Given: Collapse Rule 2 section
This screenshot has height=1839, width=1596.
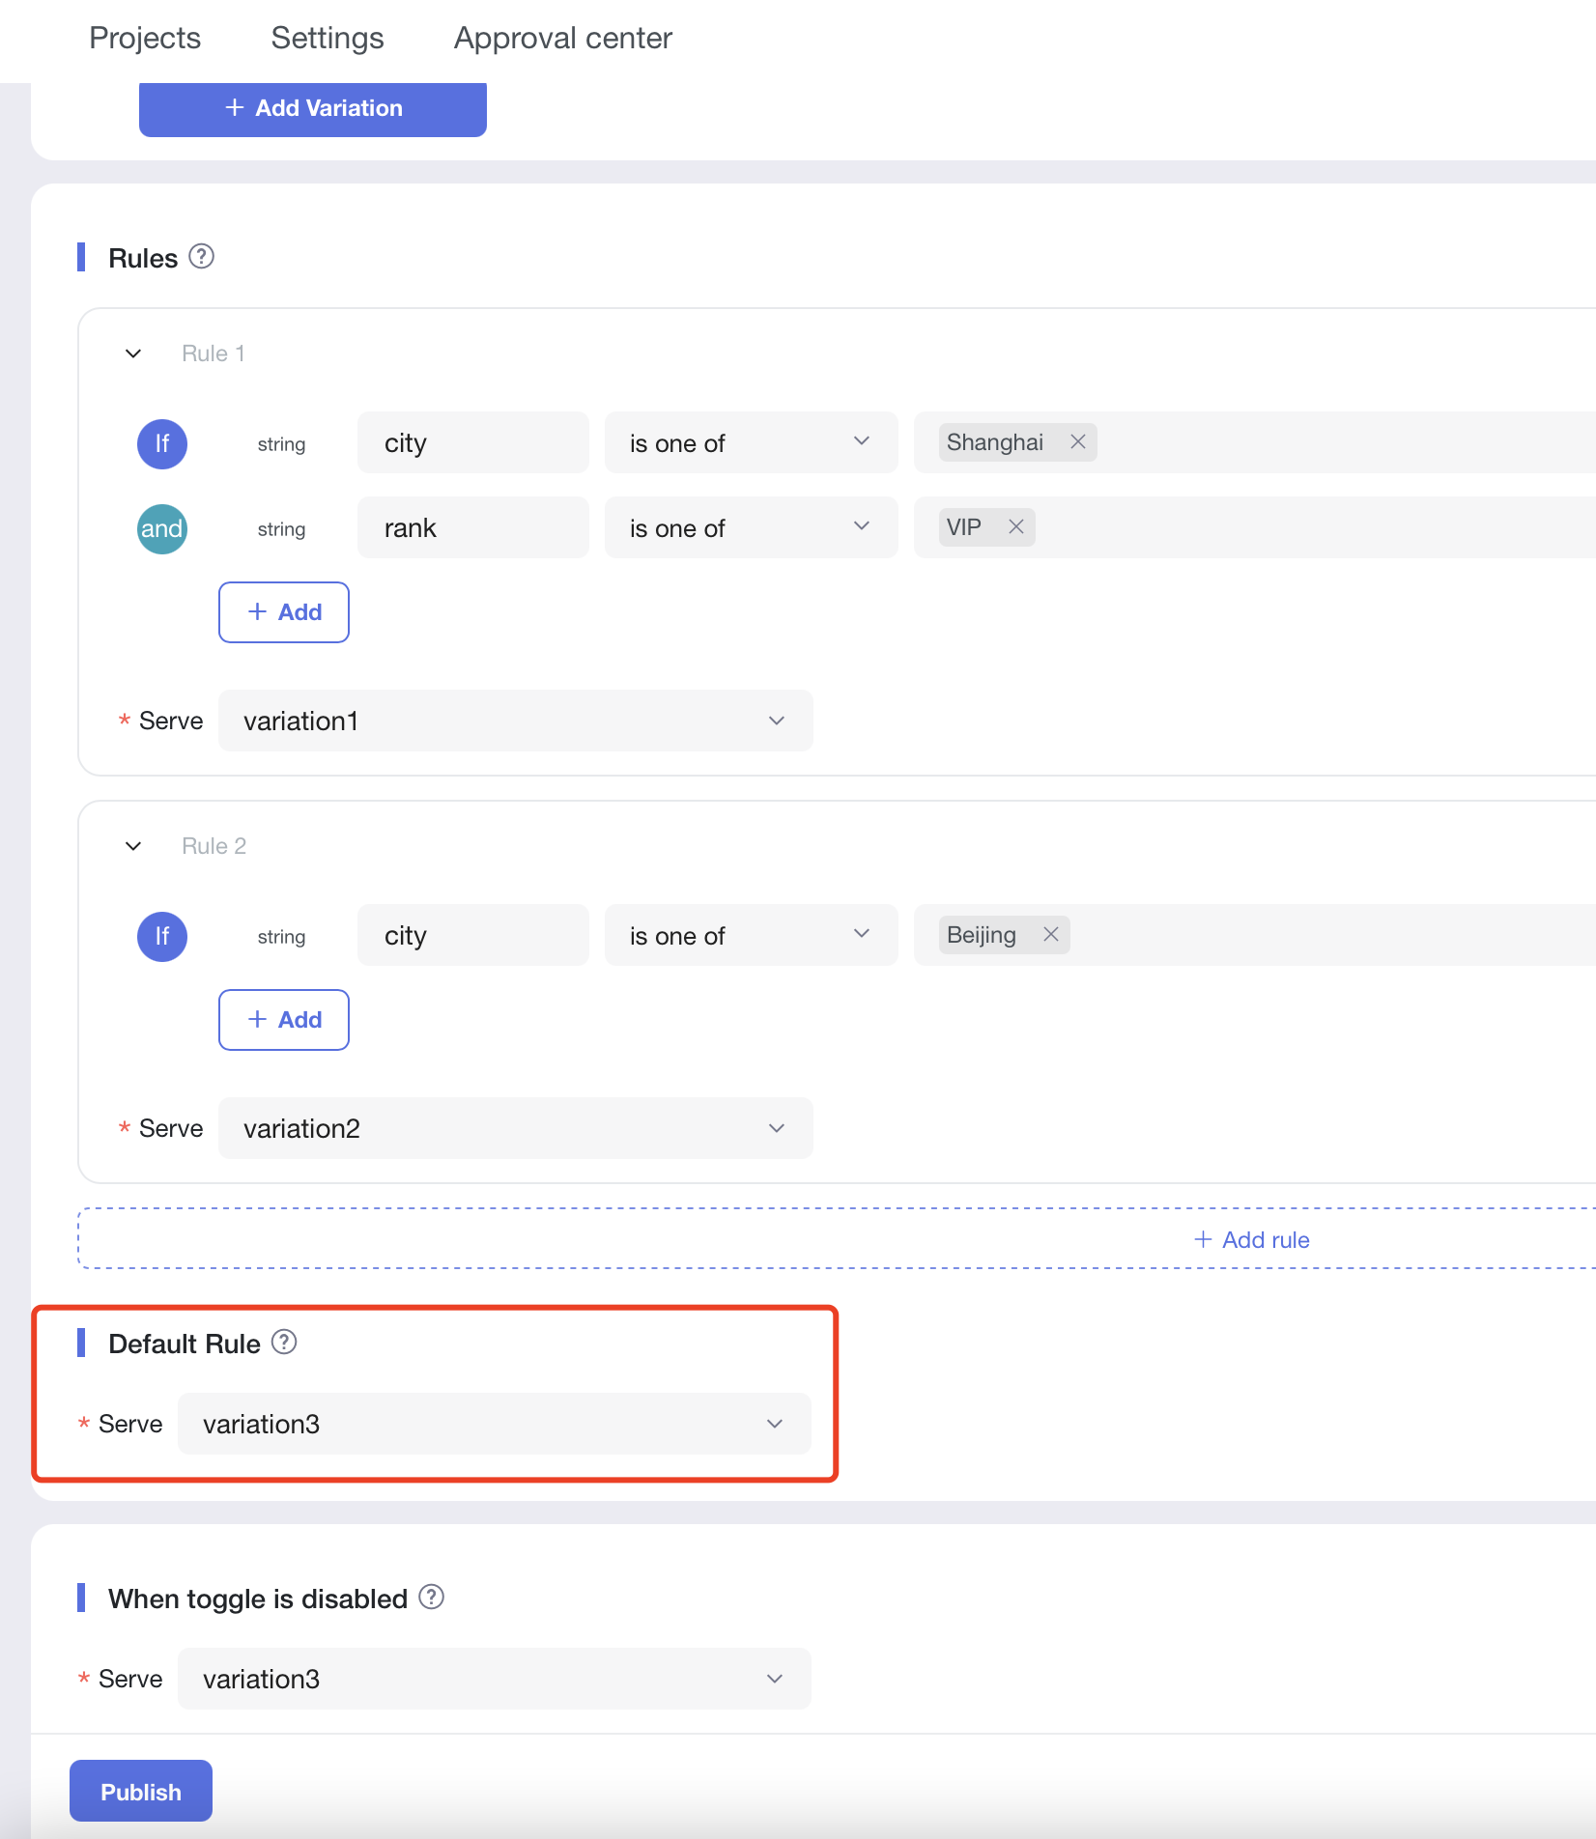Looking at the screenshot, I should click(133, 846).
